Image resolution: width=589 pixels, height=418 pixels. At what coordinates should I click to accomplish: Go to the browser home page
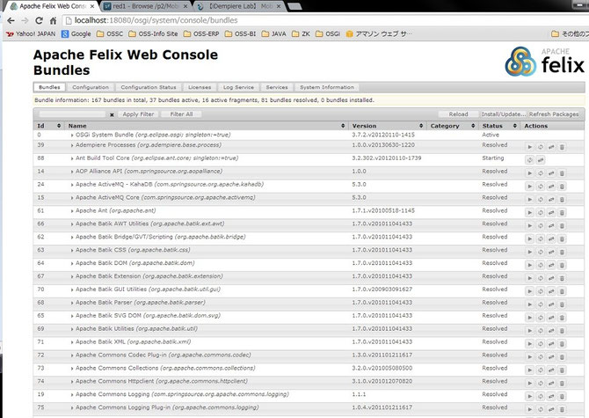pos(54,20)
